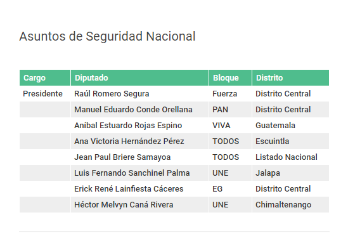Click the Diputado column header
348x236 pixels.
pyautogui.click(x=139, y=78)
